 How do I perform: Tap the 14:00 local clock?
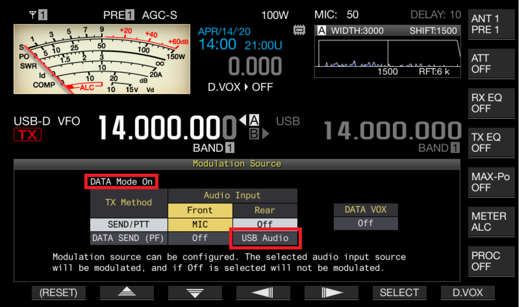218,44
